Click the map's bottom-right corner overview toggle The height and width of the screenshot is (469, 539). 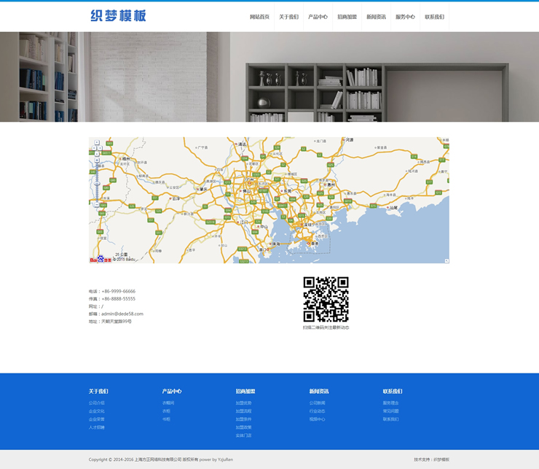click(446, 260)
